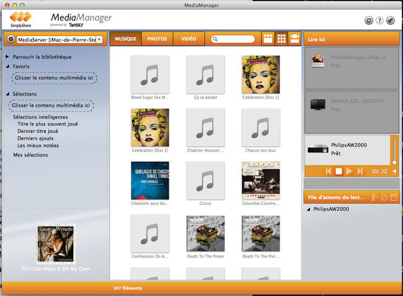Open the Blood Sugar Sex M... album
This screenshot has height=296, width=403.
[x=150, y=74]
